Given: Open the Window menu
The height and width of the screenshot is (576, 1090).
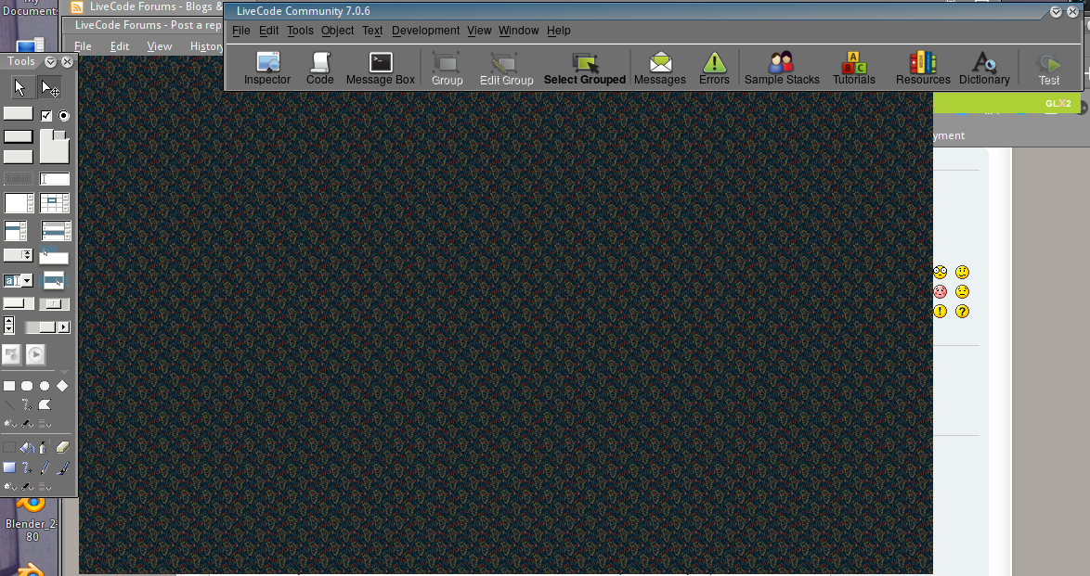Looking at the screenshot, I should (x=519, y=31).
